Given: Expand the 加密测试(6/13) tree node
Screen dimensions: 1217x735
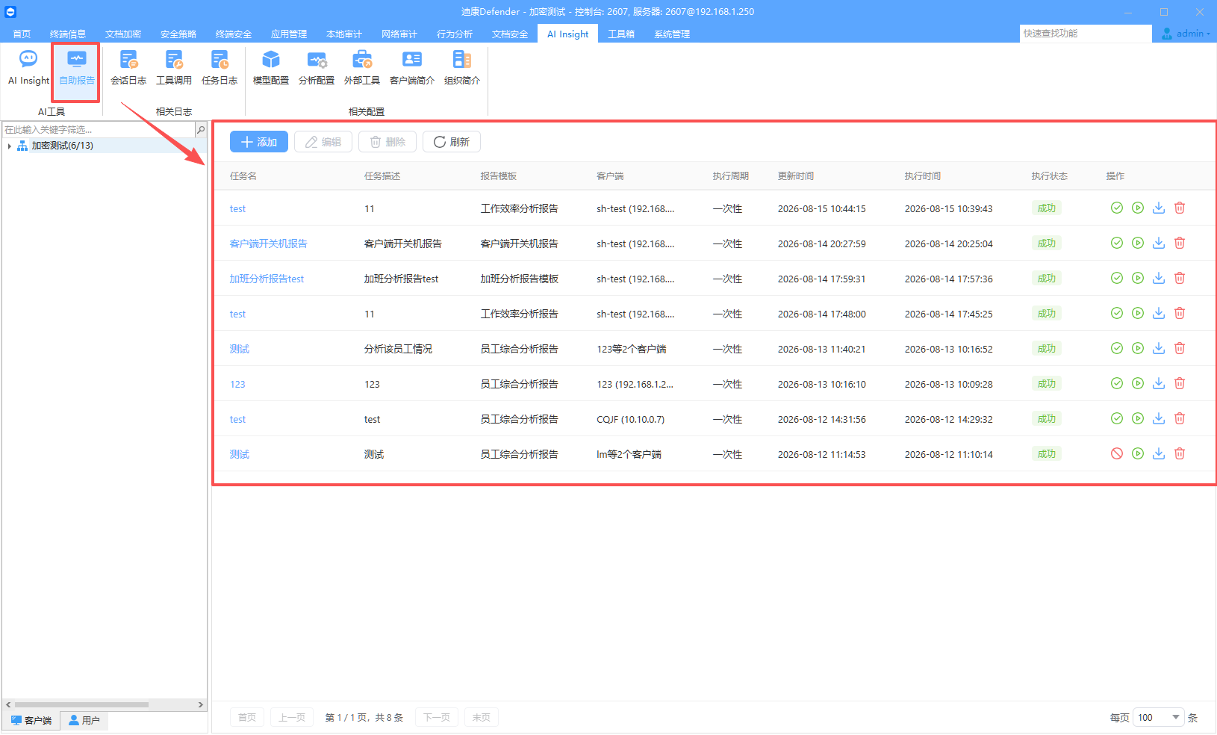Looking at the screenshot, I should pos(9,146).
